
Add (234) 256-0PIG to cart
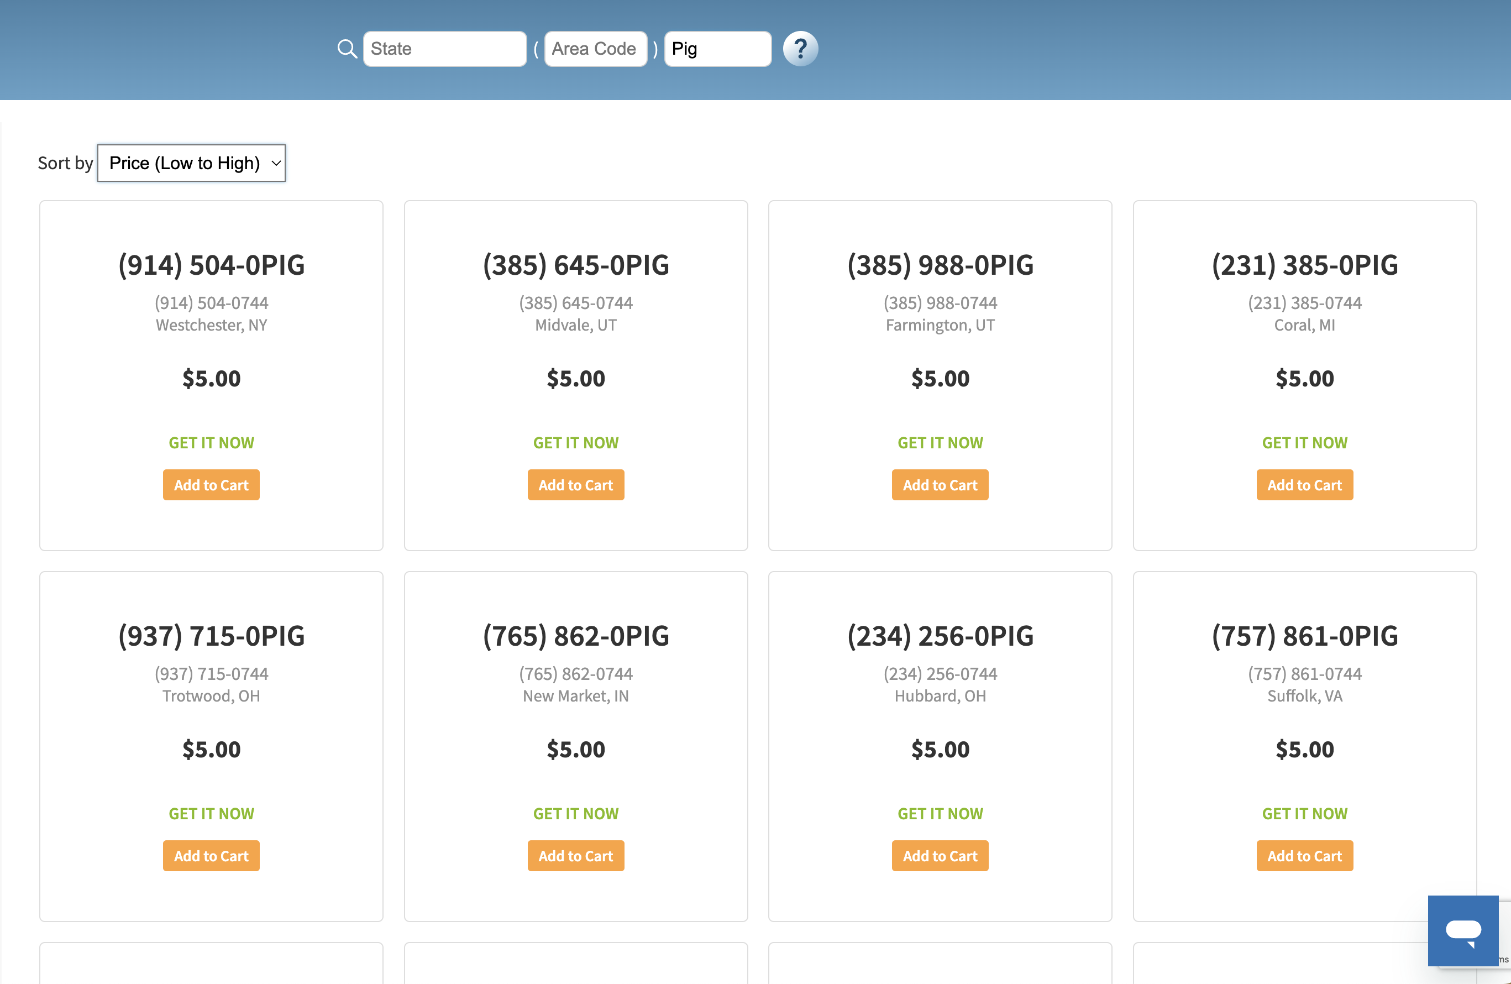(940, 856)
